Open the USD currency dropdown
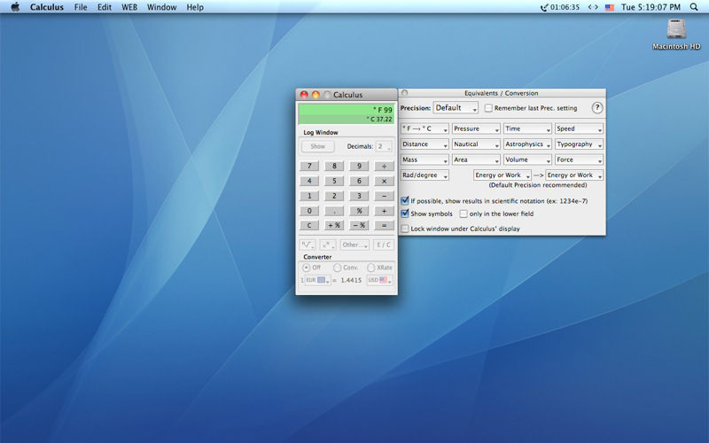Image resolution: width=709 pixels, height=443 pixels. click(x=379, y=280)
